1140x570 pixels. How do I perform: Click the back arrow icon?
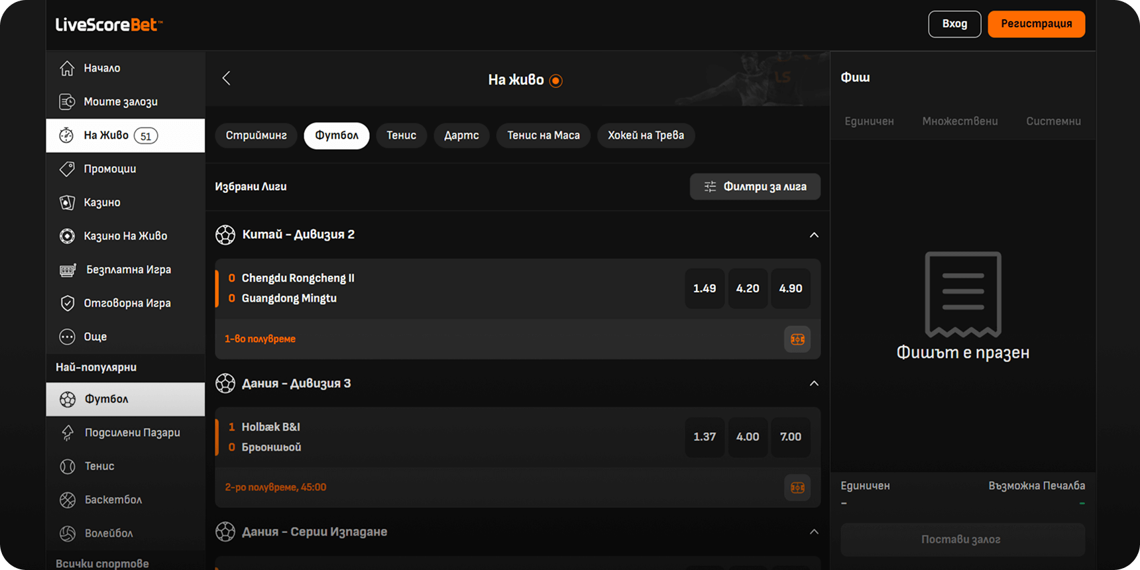coord(227,78)
